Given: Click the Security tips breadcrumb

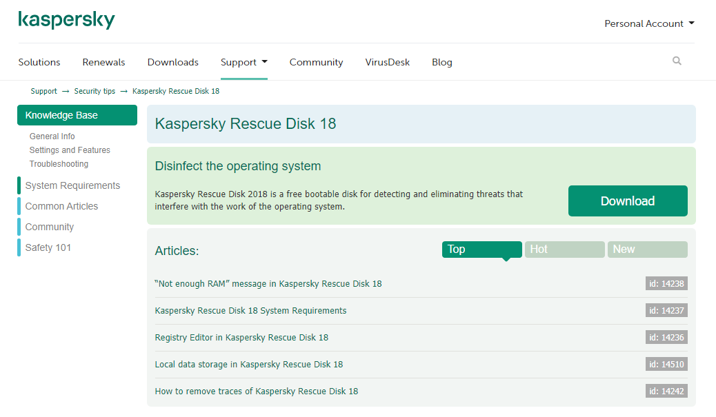Looking at the screenshot, I should [x=95, y=91].
